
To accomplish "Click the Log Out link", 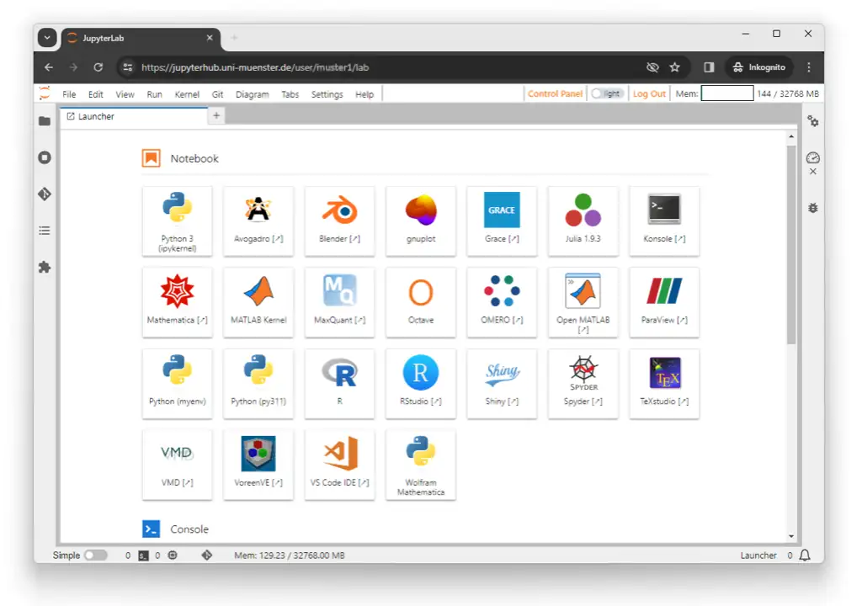I will pos(649,93).
